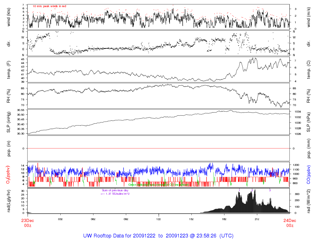This screenshot has width=317, height=248.
Task: Click the 'temp. (F)' axis label
Action: (x=9, y=70)
